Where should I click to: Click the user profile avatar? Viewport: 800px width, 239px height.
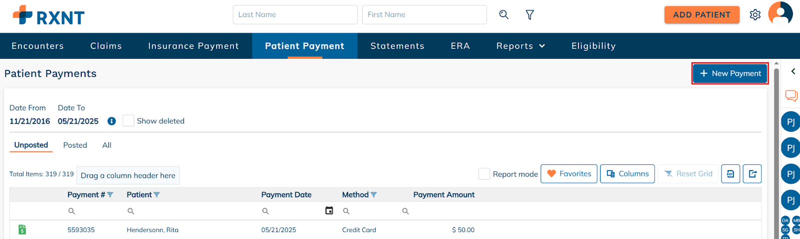tap(780, 13)
